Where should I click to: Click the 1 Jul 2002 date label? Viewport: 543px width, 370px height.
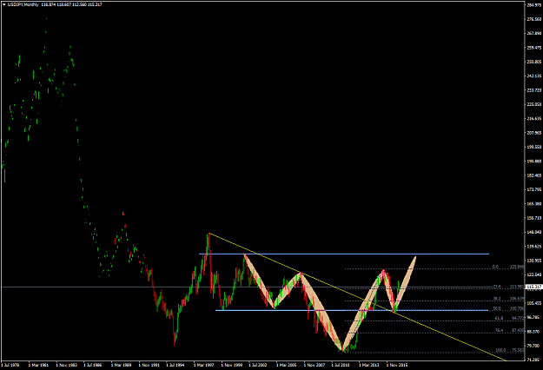(x=259, y=365)
